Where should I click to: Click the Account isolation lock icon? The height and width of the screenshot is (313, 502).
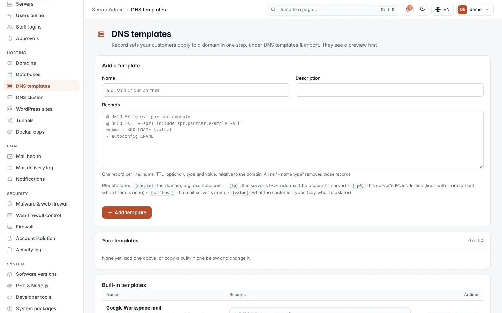10,239
